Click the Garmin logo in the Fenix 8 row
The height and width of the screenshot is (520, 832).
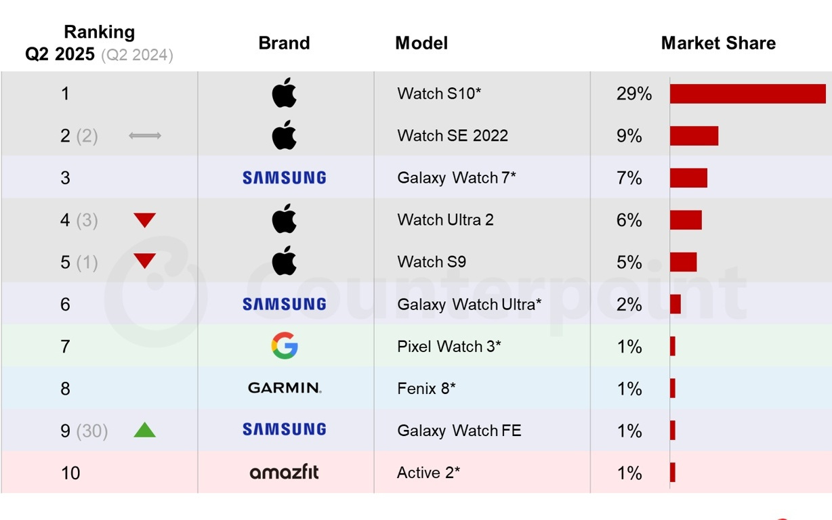[285, 388]
